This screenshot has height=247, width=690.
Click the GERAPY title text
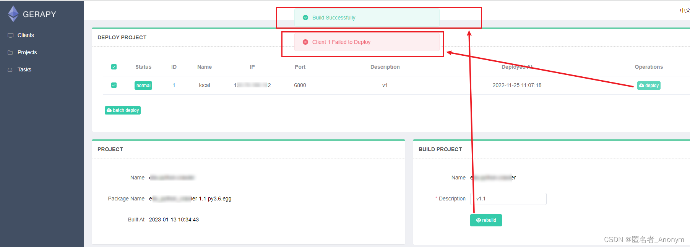click(39, 14)
